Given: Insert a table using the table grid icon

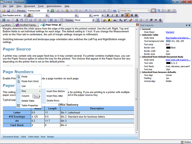Looking at the screenshot, I should coord(22,20).
